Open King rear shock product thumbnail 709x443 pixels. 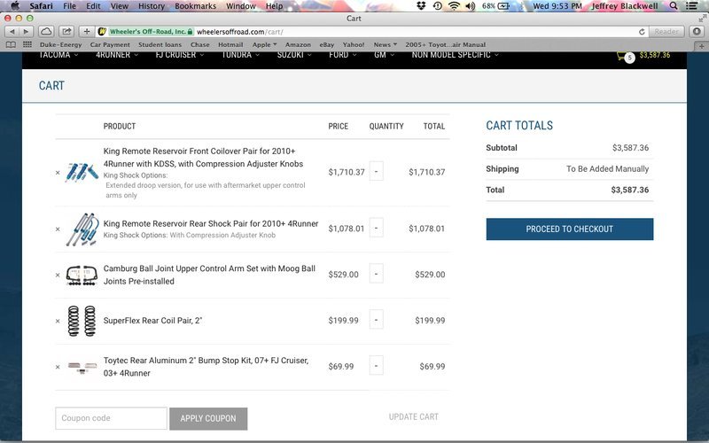click(82, 229)
